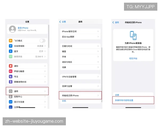Image resolution: width=160 pixels, height=128 pixels.
Task: Tap home indicator bar on transfer screen
Action: (133, 107)
